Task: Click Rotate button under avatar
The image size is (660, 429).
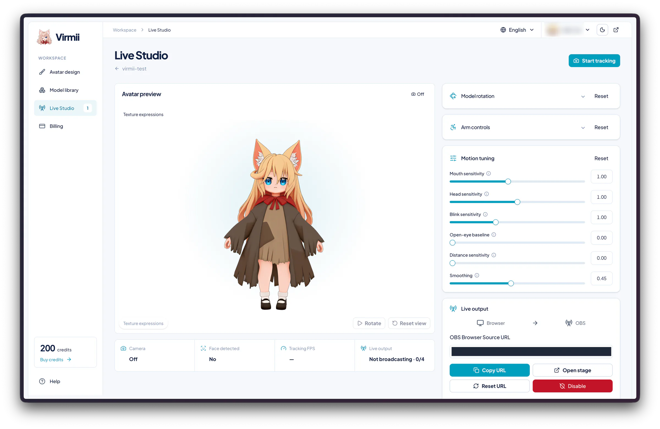Action: pos(369,323)
